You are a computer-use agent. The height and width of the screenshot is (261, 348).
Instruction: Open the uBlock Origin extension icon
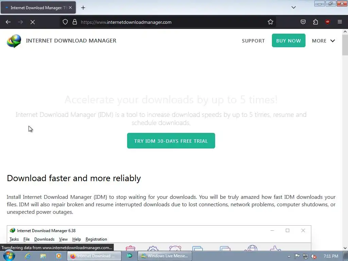coord(327,22)
